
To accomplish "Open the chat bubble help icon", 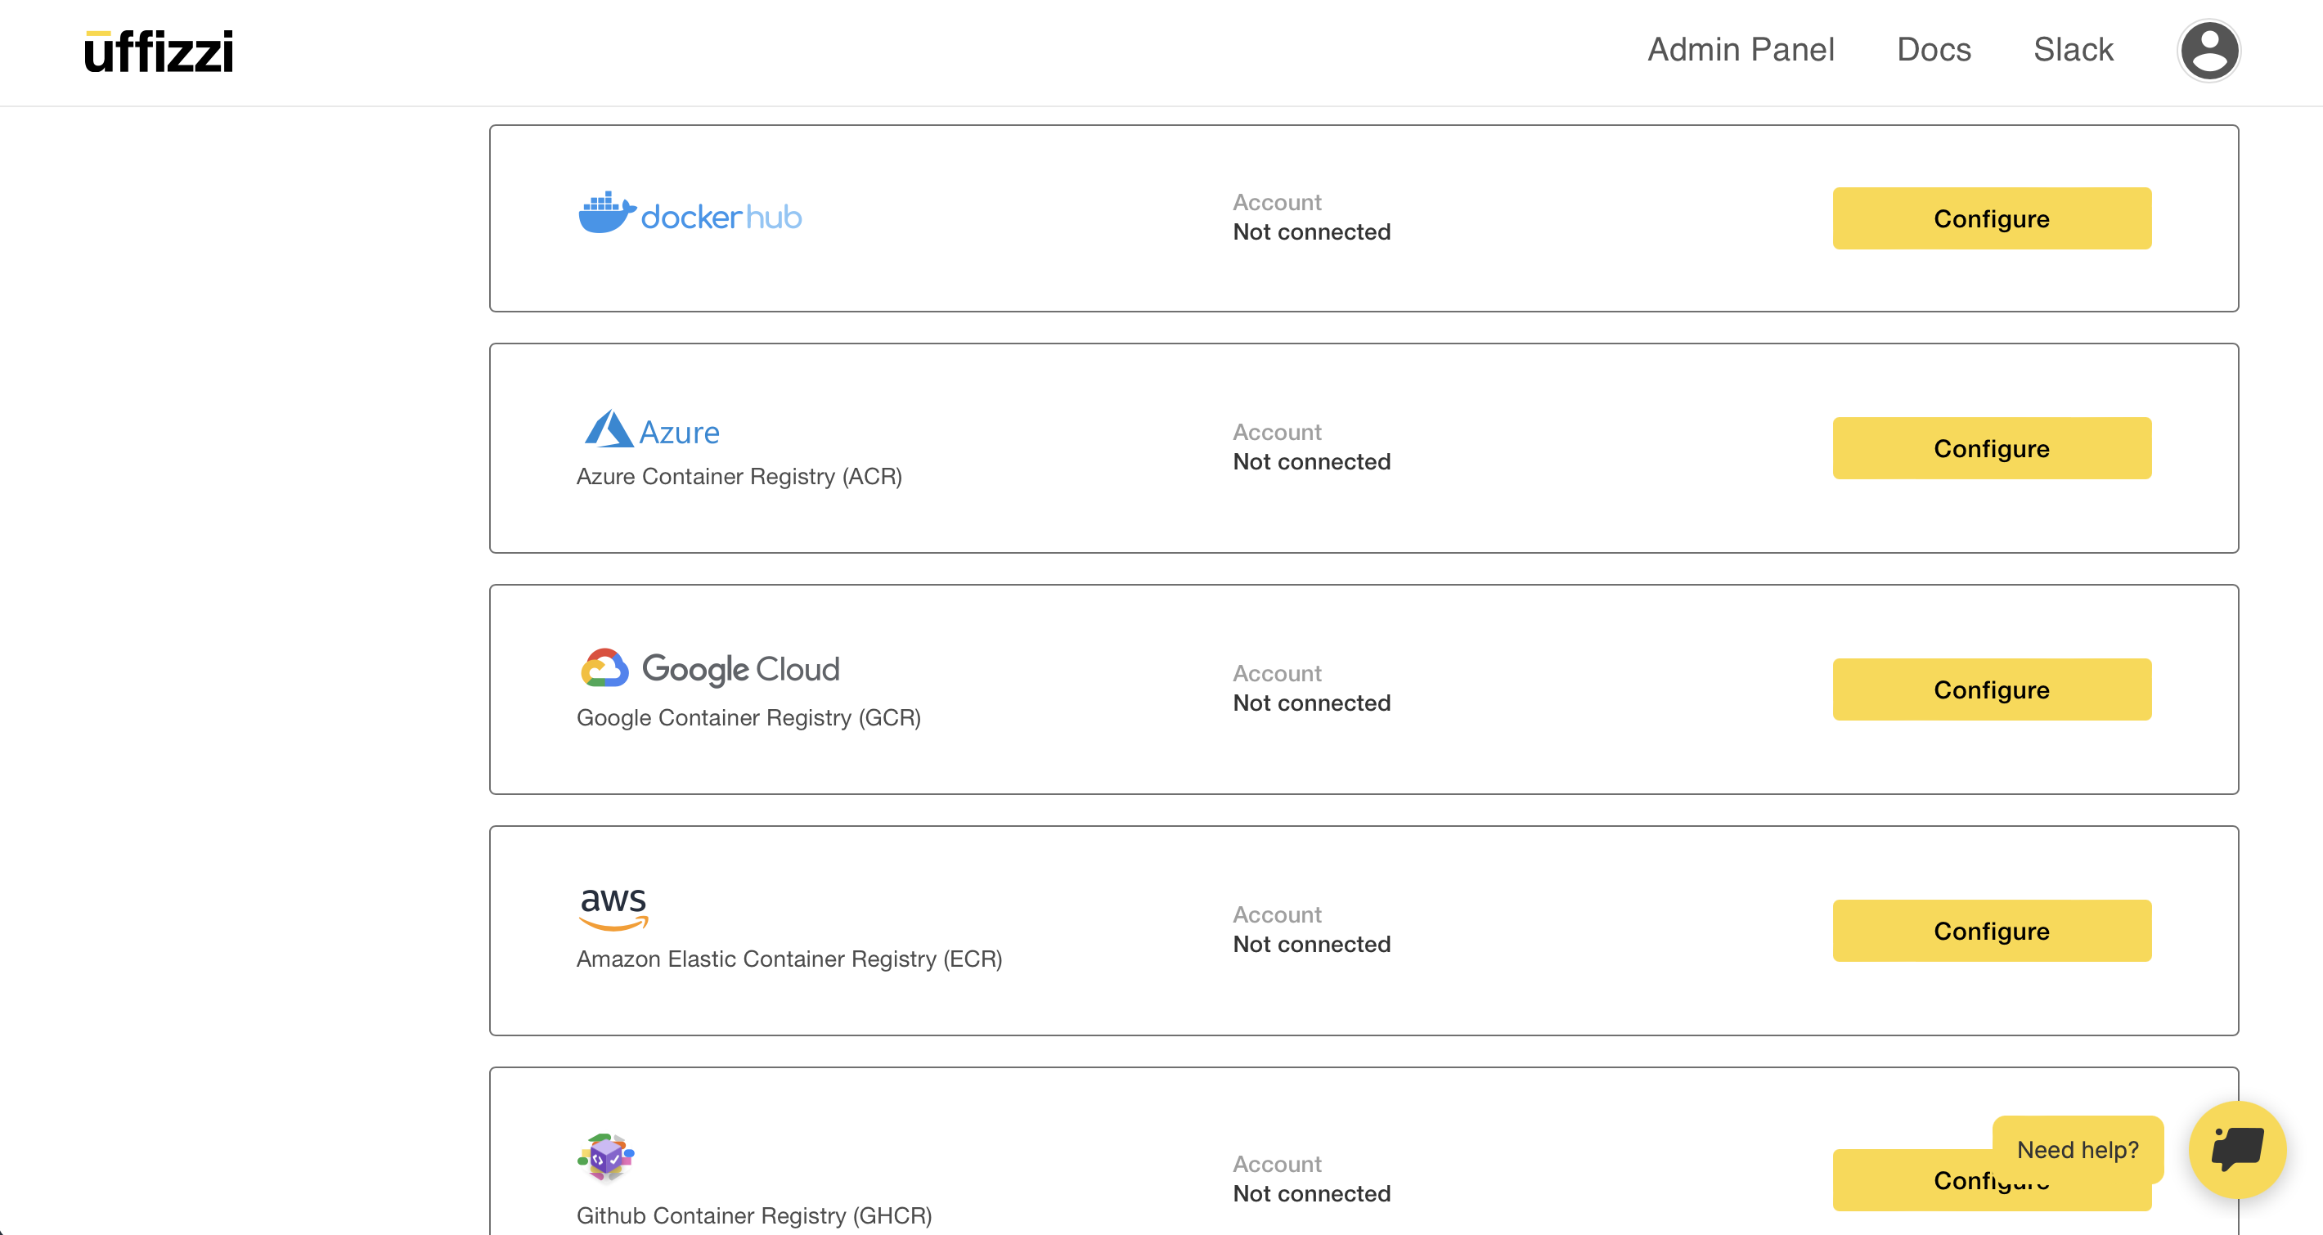I will [x=2236, y=1149].
